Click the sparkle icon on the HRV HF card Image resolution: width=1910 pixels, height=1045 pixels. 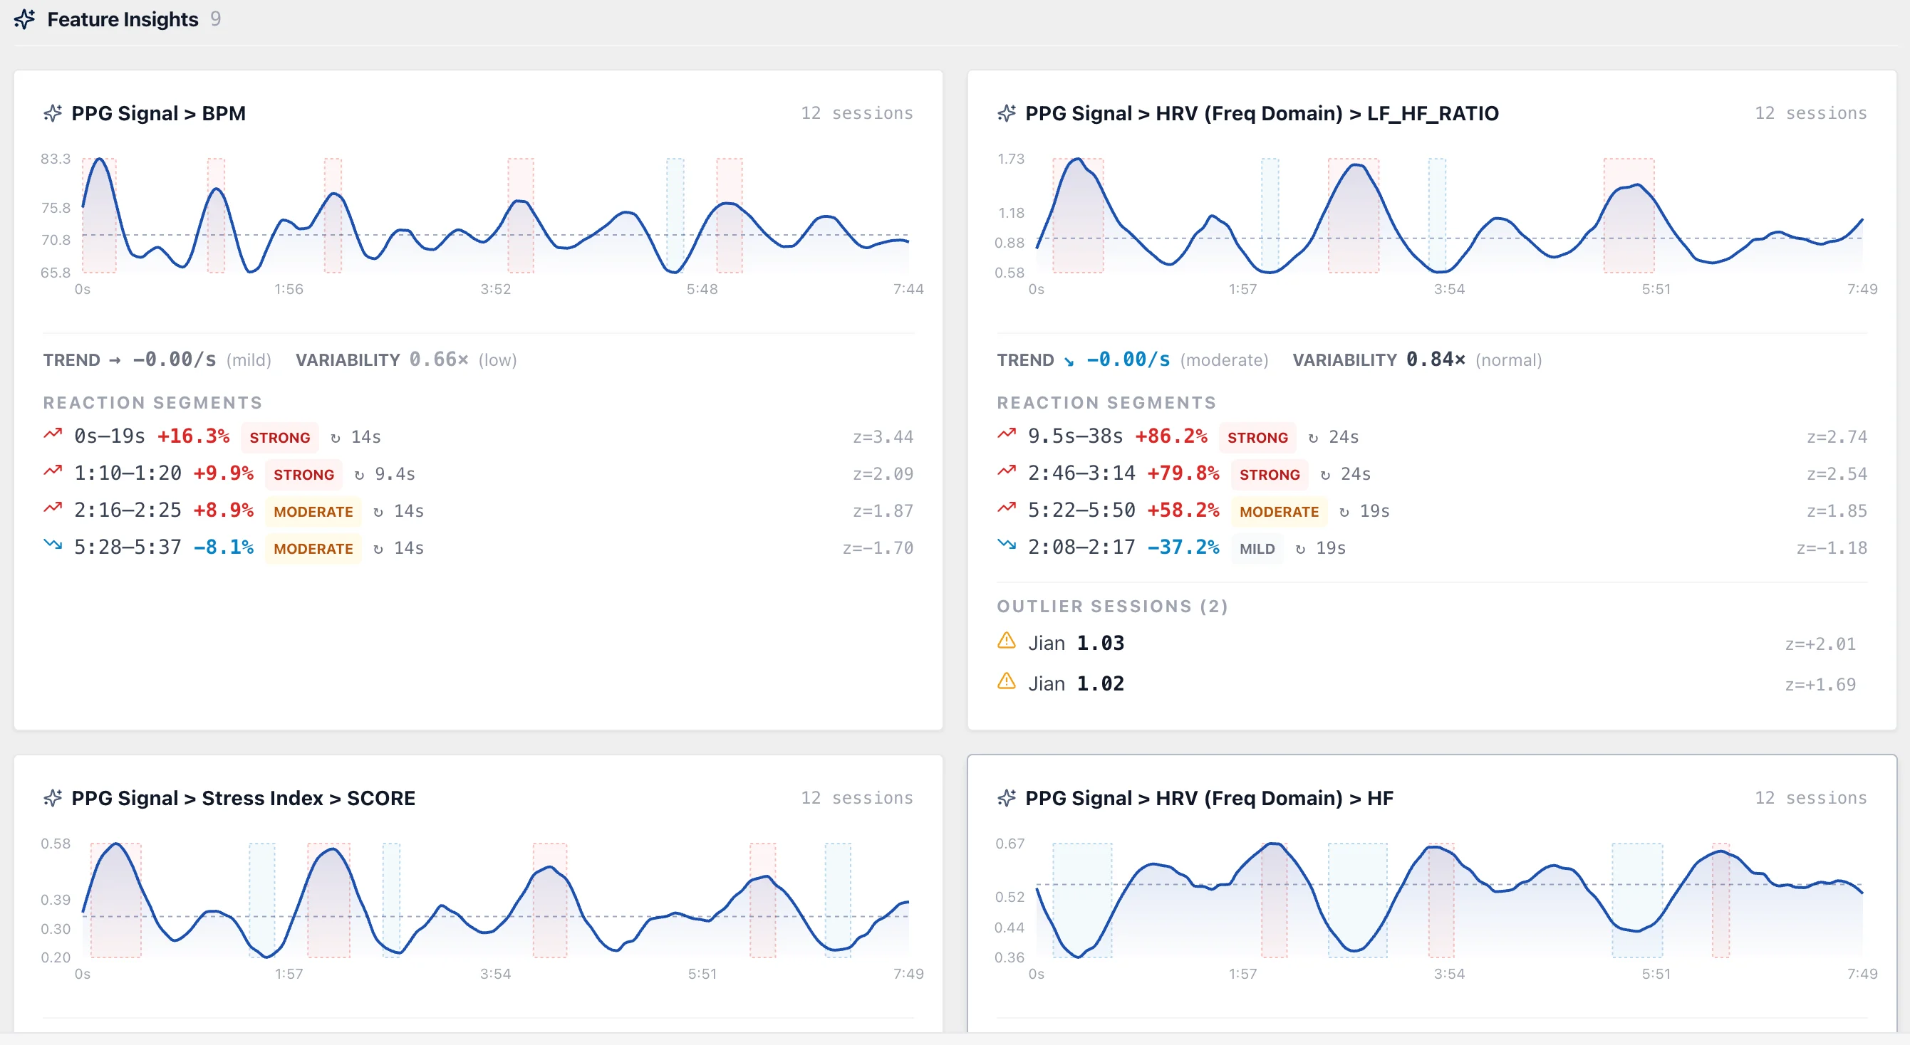(x=1006, y=798)
